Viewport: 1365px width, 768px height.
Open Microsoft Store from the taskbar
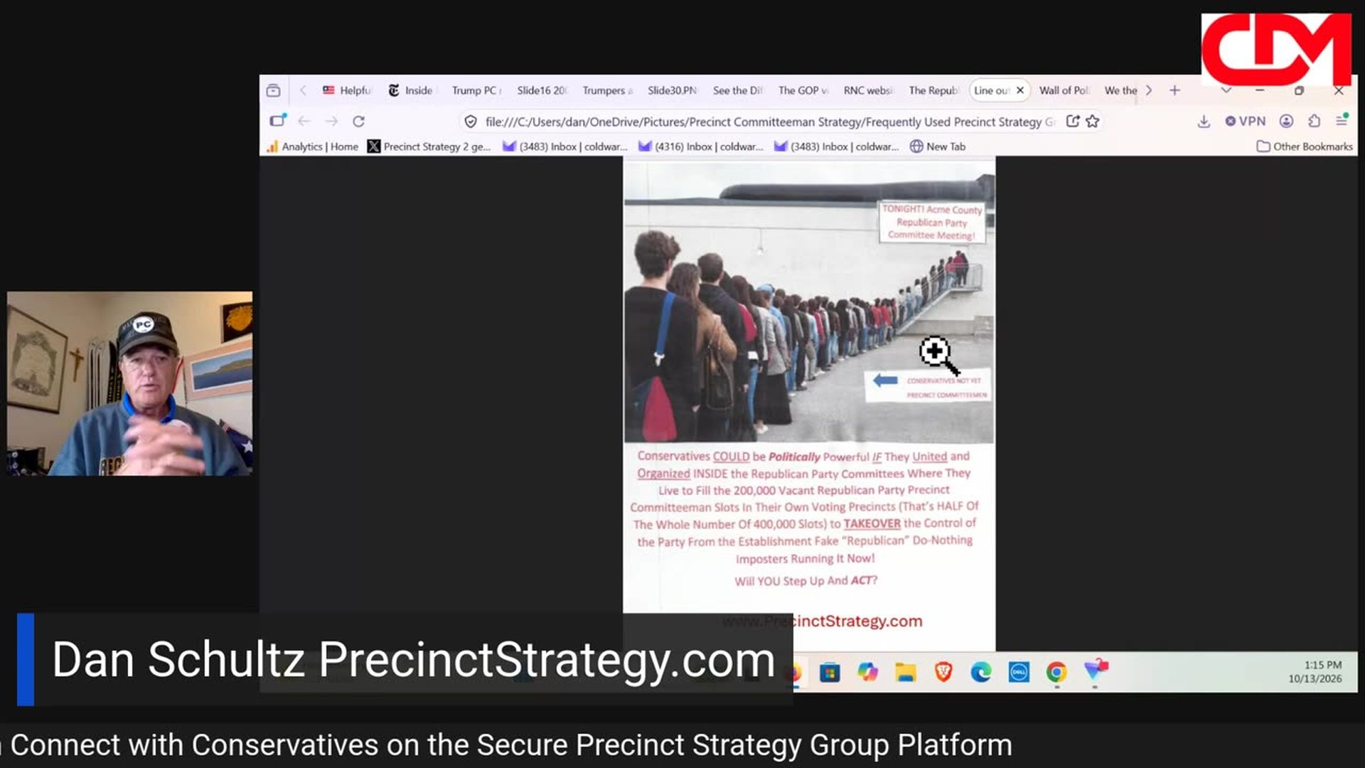click(x=829, y=672)
